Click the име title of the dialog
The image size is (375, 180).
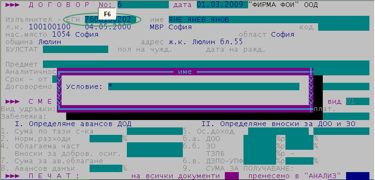185,72
